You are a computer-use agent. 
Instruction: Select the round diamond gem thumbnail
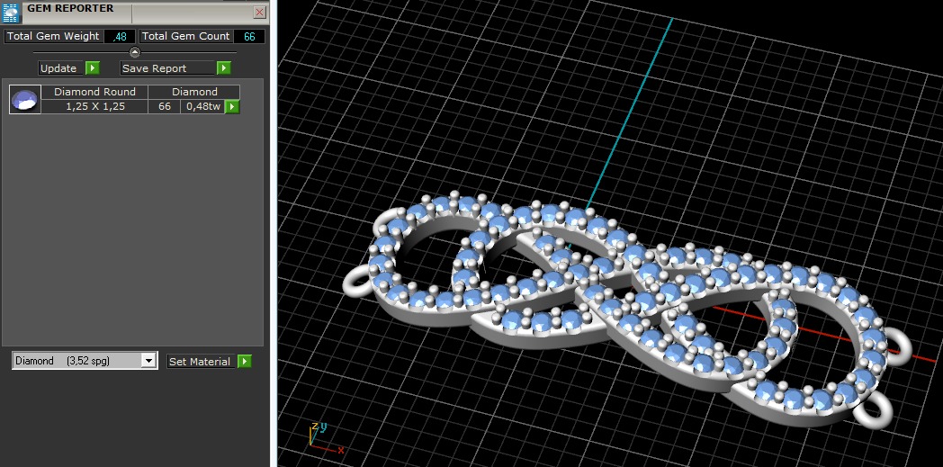click(24, 99)
